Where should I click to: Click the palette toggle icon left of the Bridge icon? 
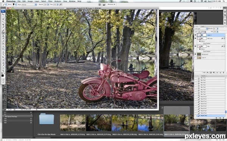(x=100, y=5)
